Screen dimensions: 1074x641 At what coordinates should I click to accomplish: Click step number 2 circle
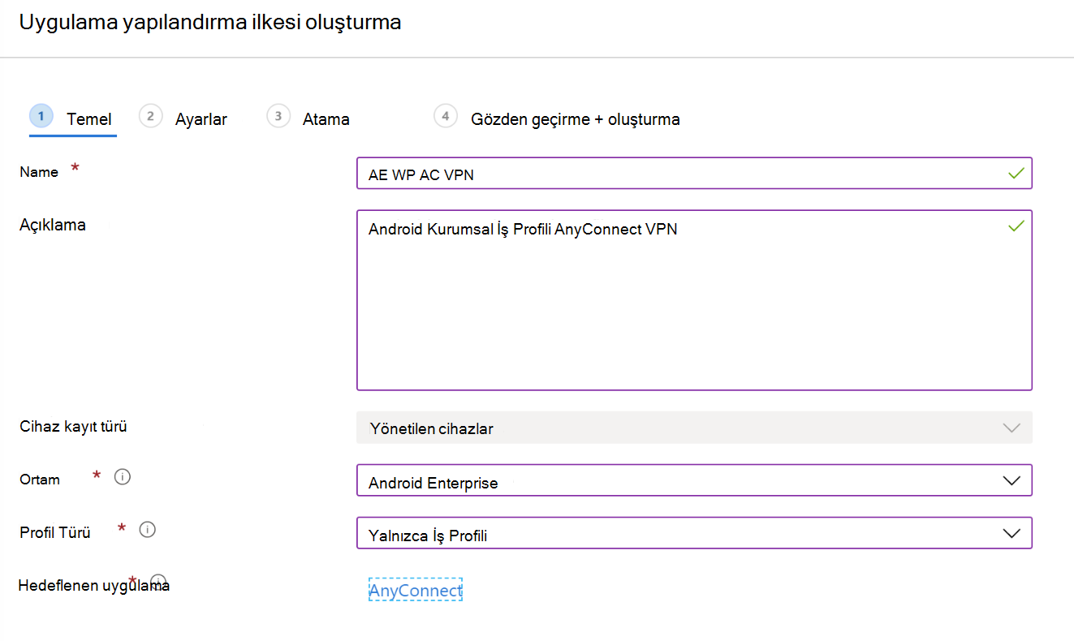[x=150, y=116]
